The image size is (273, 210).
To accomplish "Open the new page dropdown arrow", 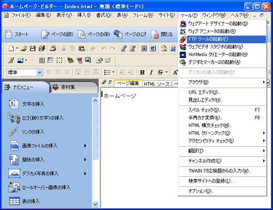I will tap(17, 48).
